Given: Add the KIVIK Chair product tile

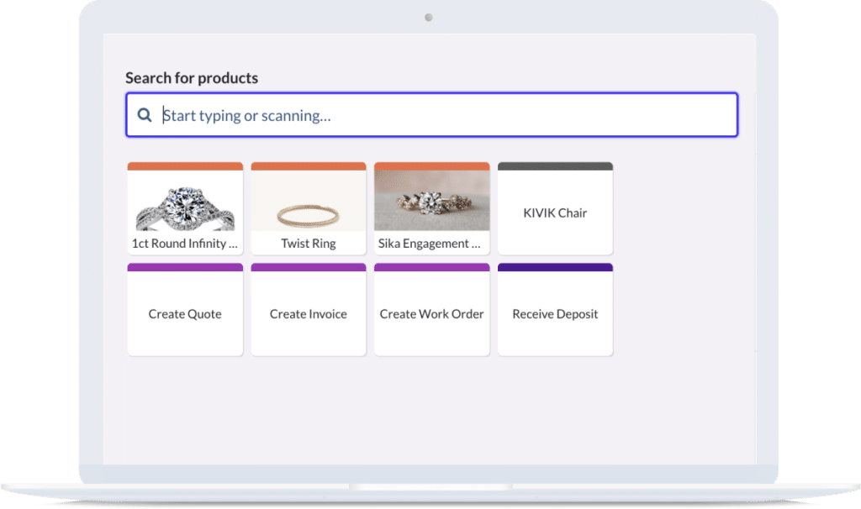Looking at the screenshot, I should coord(555,213).
